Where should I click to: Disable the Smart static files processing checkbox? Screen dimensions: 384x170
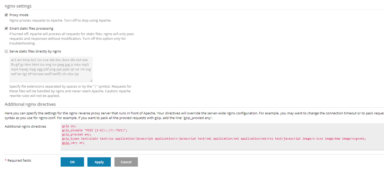coord(6,29)
